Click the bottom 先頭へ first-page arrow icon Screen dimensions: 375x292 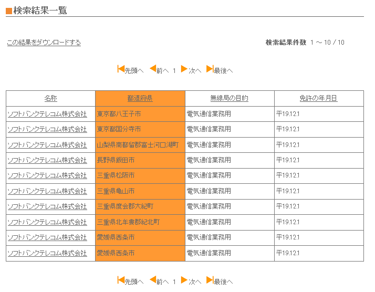coord(121,280)
